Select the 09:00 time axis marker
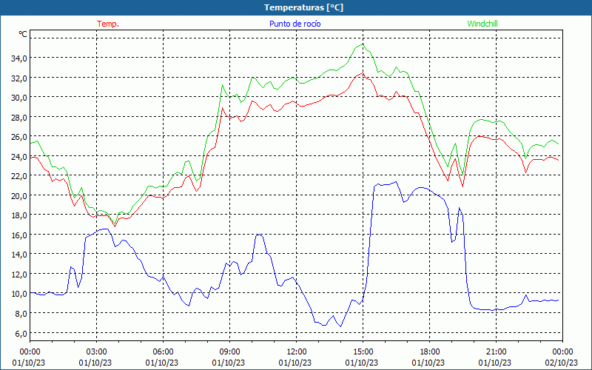Viewport: 592px width, 370px height. pos(230,351)
